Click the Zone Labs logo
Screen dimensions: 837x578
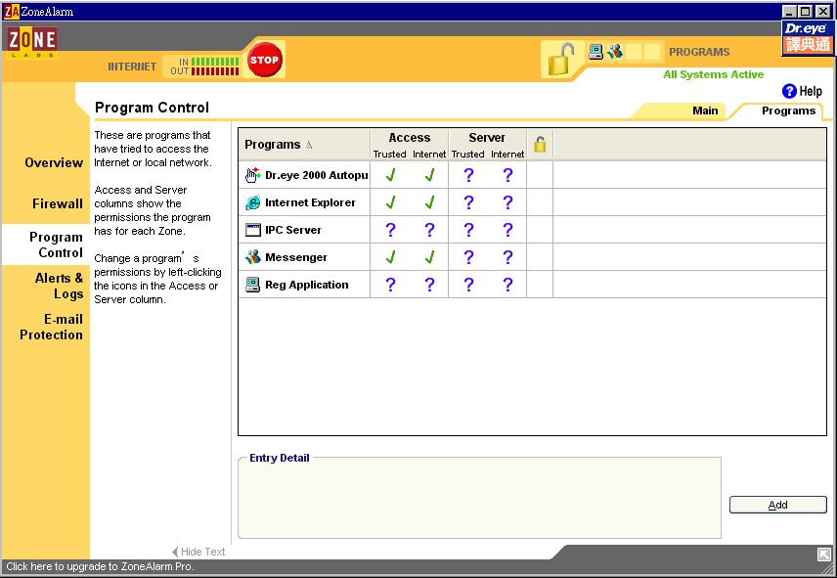(32, 42)
